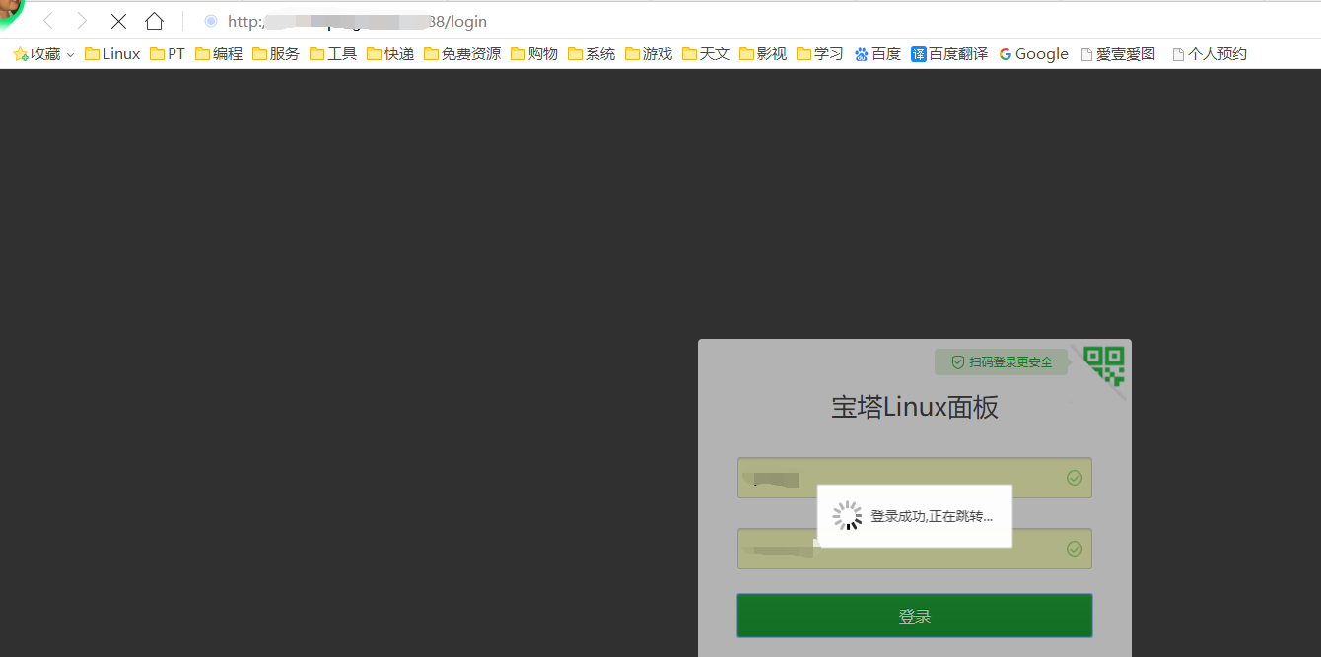Click the username input field

(x=914, y=478)
